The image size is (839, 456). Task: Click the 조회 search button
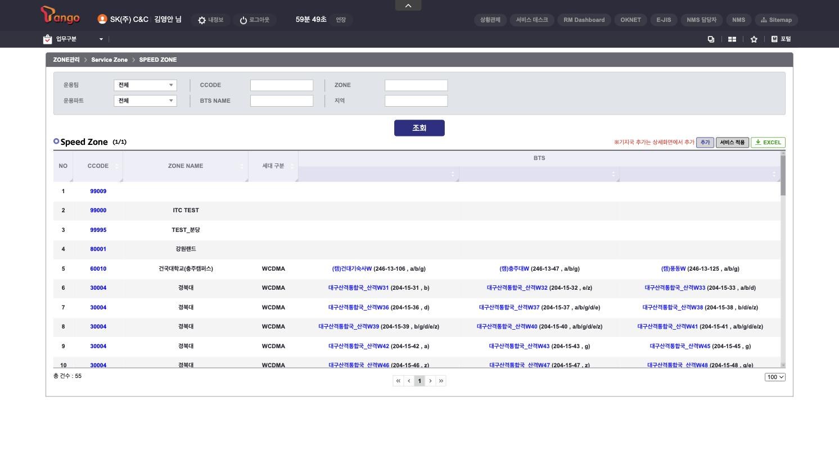[x=419, y=128]
